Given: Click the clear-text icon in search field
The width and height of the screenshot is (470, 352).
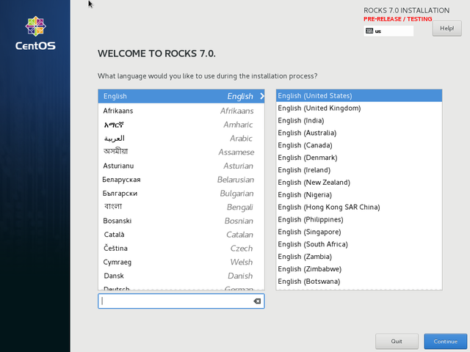Looking at the screenshot, I should click(x=257, y=301).
